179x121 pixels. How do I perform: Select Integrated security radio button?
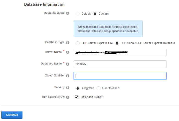[x=78, y=88]
